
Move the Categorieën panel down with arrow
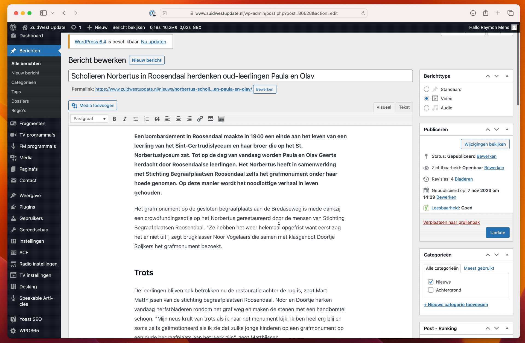coord(497,255)
